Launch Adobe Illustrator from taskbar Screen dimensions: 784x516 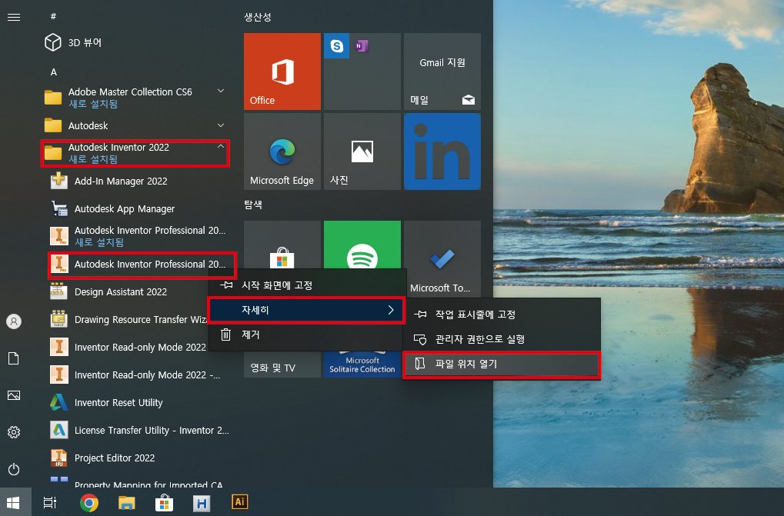[239, 501]
